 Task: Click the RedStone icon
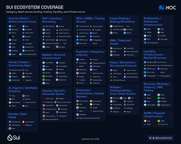coord(23,125)
